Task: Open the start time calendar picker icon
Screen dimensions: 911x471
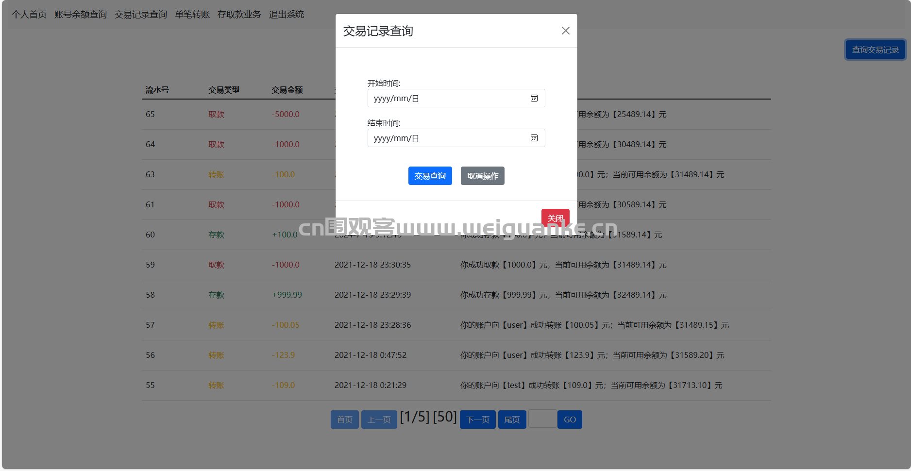Action: pyautogui.click(x=534, y=98)
